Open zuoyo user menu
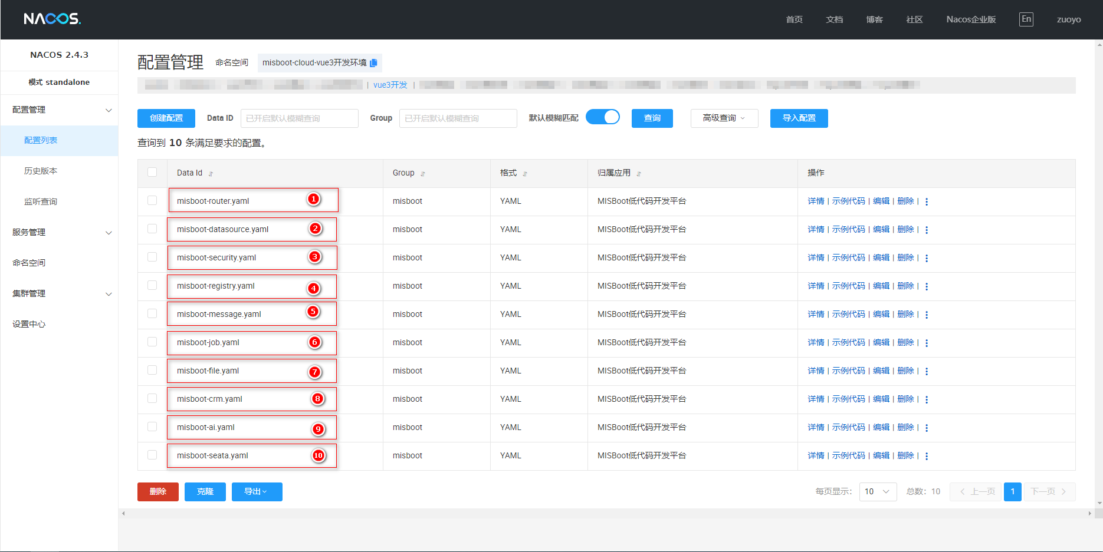Viewport: 1103px width, 552px height. coord(1069,19)
